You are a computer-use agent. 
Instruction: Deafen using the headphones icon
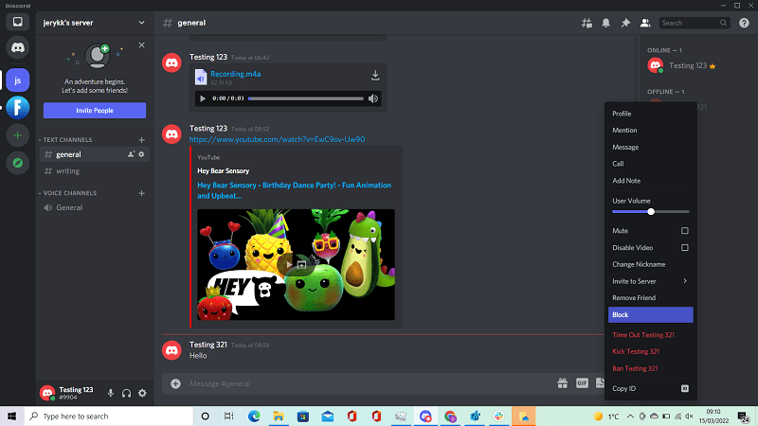[126, 393]
